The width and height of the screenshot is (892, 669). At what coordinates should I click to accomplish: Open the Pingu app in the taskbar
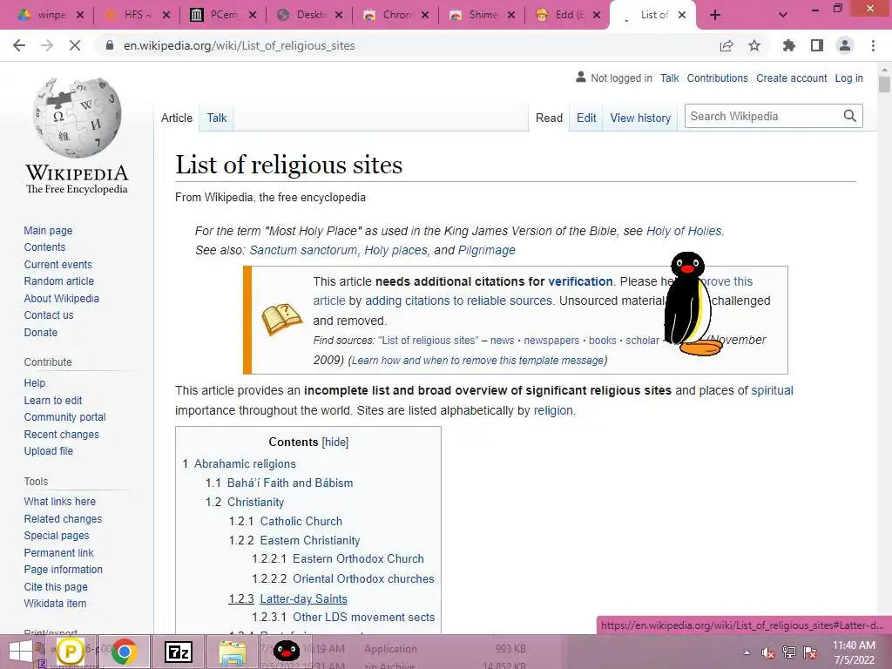click(286, 652)
